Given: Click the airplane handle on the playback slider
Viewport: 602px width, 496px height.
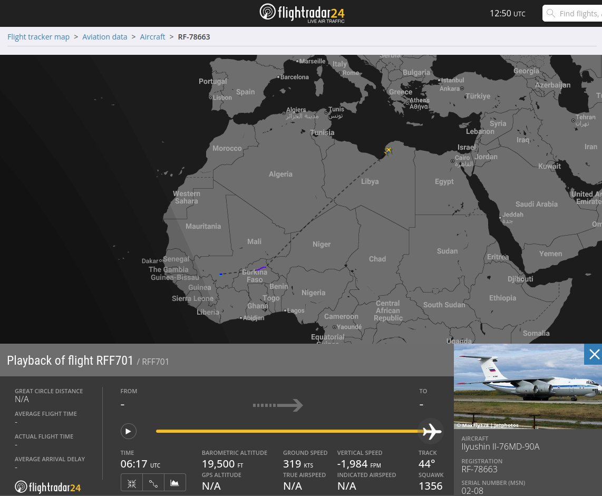Looking at the screenshot, I should tap(432, 431).
